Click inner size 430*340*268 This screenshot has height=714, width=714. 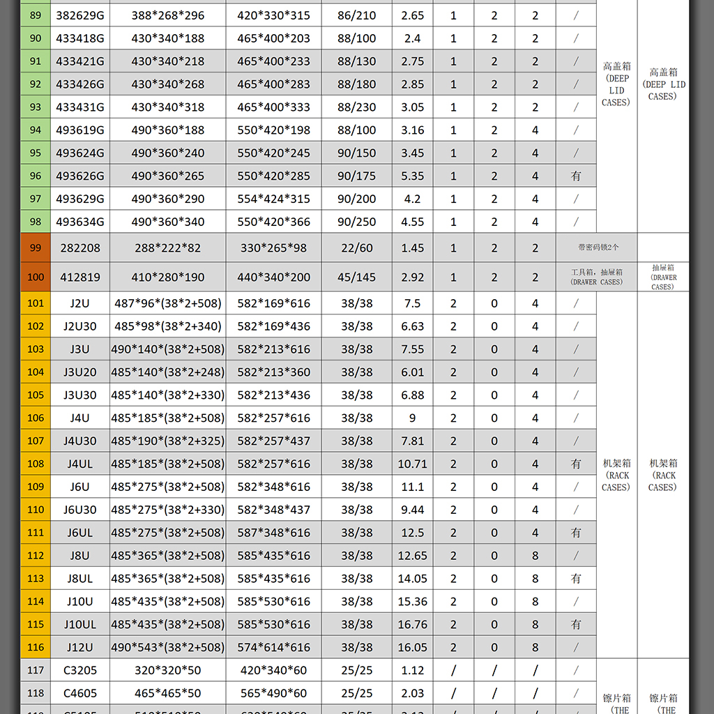coord(167,84)
